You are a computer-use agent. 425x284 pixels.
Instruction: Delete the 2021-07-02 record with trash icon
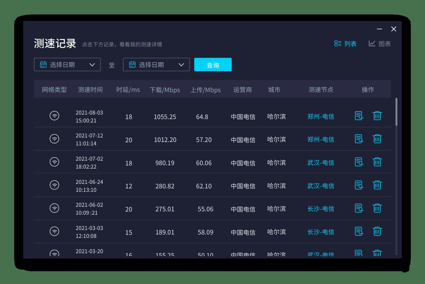pos(377,162)
